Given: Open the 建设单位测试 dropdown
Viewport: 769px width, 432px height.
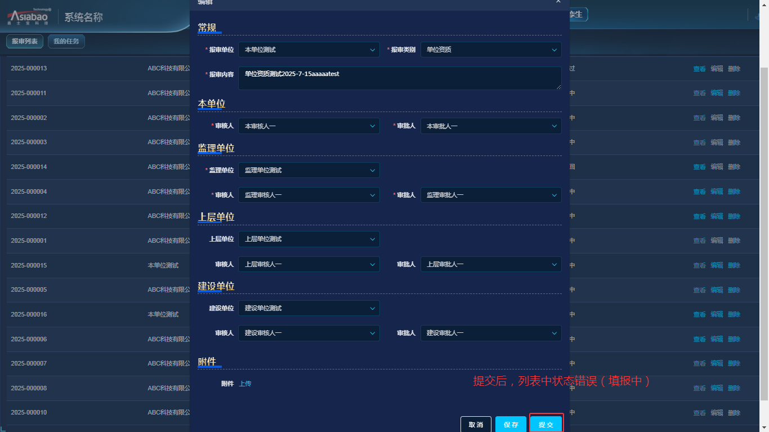Looking at the screenshot, I should (309, 308).
